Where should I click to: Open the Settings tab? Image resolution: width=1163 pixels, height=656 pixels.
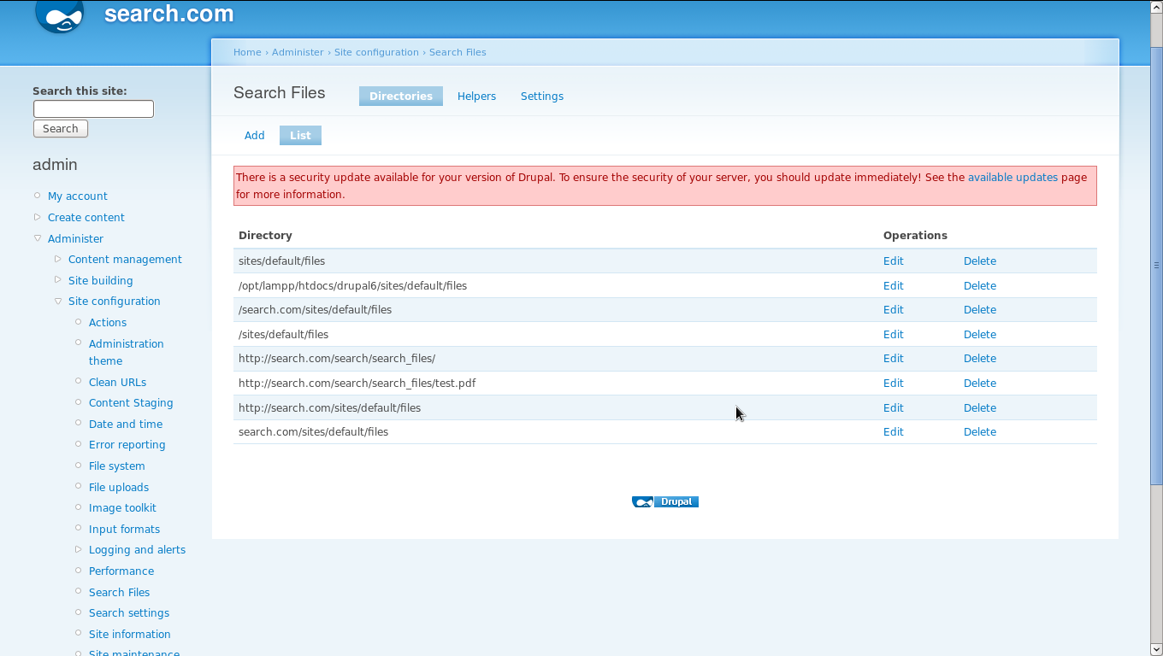541,97
